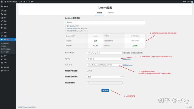Open the updates icon showing 5 in admin bar
Viewport: 194px width, 109px height.
click(20, 2)
